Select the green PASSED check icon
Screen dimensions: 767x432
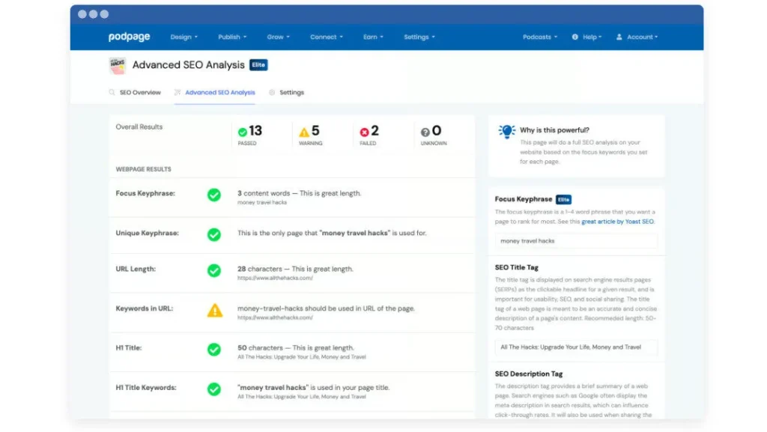pyautogui.click(x=243, y=130)
